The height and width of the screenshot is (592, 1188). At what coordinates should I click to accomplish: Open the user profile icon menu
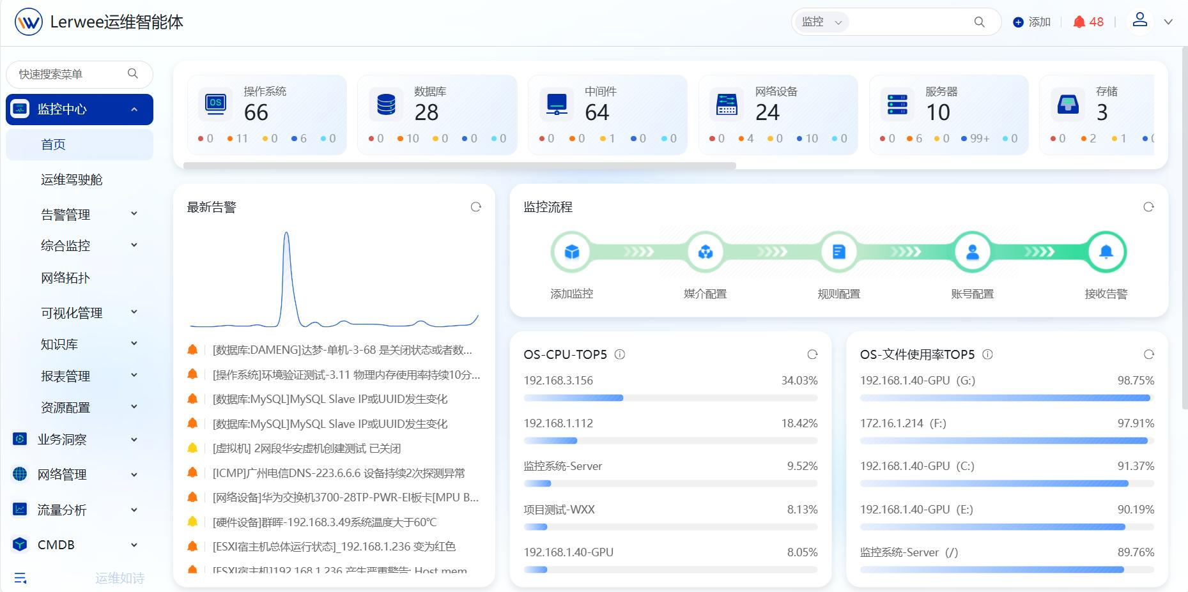point(1140,20)
